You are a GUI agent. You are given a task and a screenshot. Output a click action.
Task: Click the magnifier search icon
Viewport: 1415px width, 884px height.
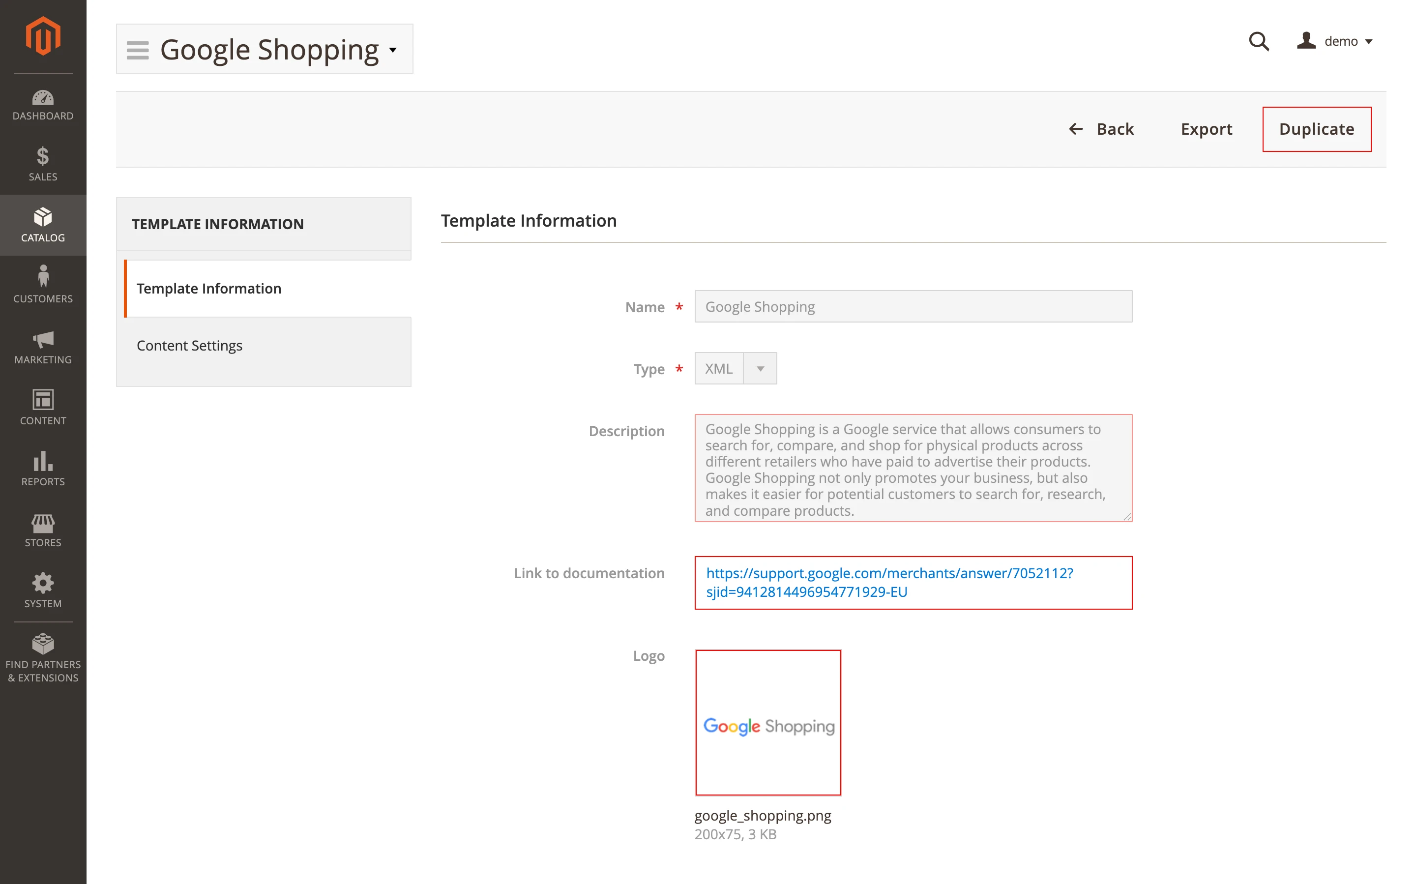pos(1258,41)
